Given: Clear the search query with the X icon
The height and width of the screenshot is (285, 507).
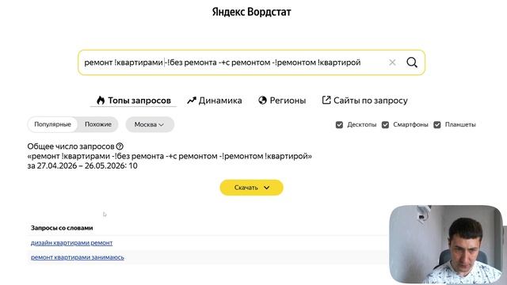Looking at the screenshot, I should click(392, 63).
